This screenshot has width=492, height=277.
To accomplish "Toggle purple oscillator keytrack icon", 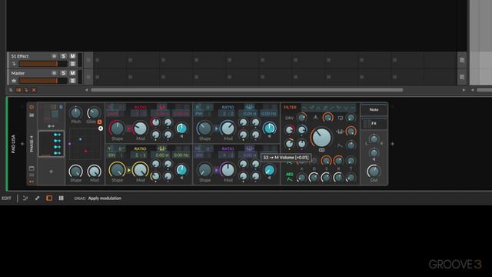I will point(249,149).
